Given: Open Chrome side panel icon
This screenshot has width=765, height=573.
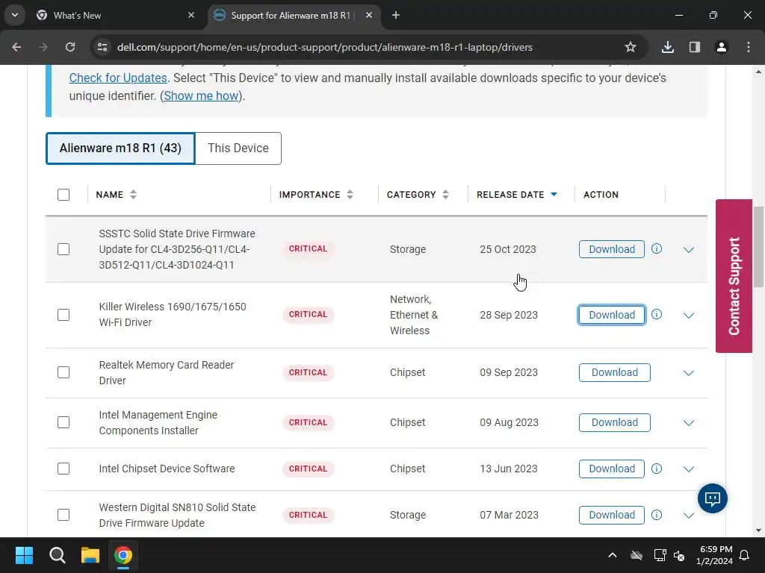Looking at the screenshot, I should pyautogui.click(x=695, y=47).
